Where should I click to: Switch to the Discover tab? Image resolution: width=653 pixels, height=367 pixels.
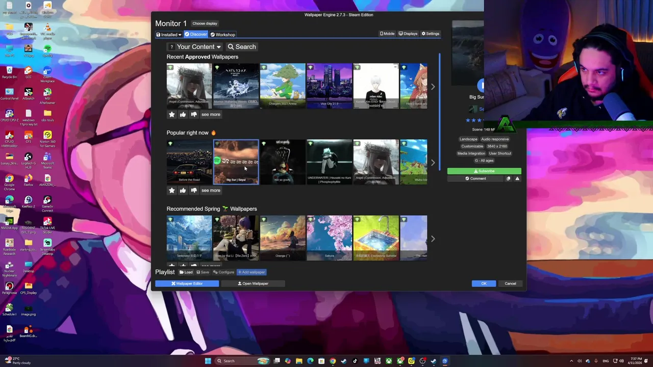coord(196,34)
